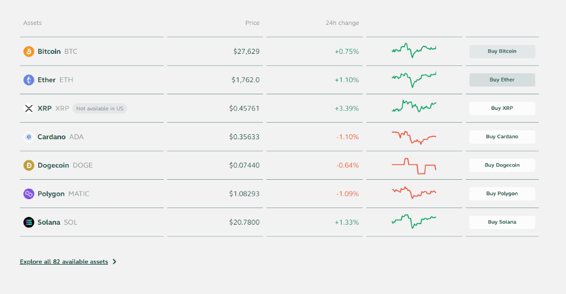Click the 24h change column header
Screen dimensions: 566x294
(x=342, y=23)
